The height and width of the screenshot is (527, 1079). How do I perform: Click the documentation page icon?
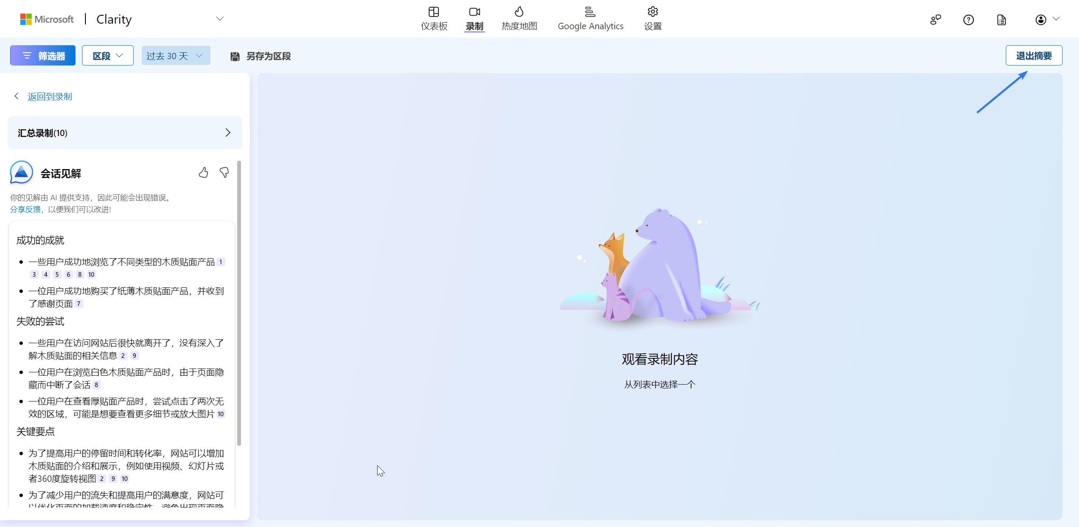[x=1001, y=19]
